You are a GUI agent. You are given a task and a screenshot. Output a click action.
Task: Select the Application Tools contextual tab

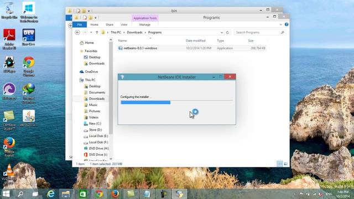coord(145,18)
